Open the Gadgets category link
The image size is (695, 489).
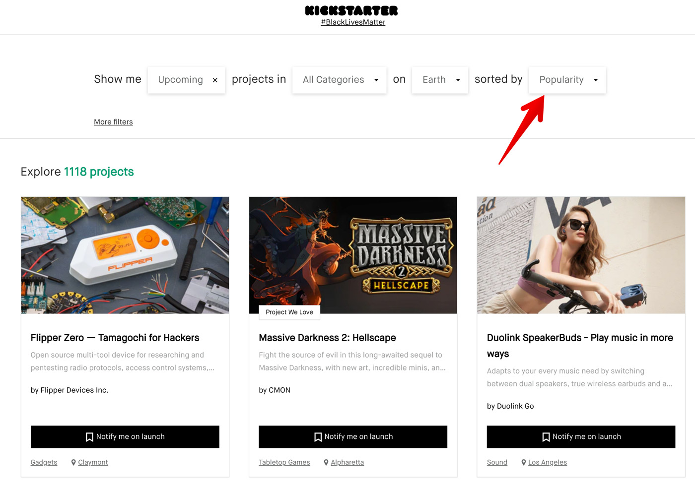tap(44, 462)
